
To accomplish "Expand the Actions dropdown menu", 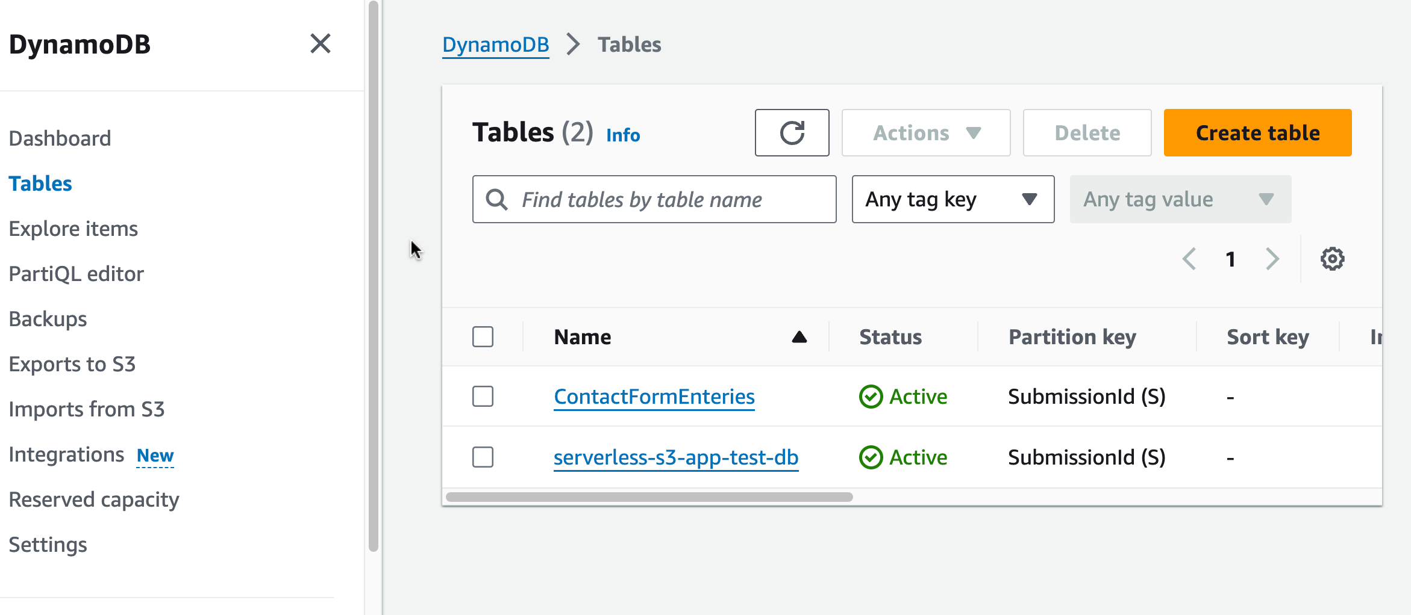I will point(925,133).
